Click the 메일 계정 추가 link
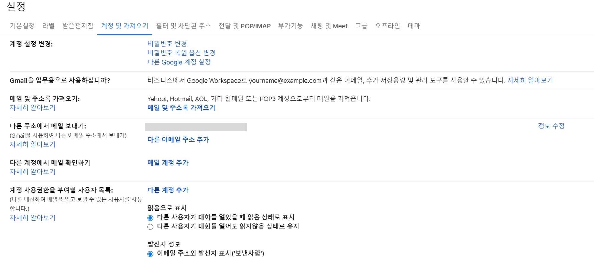Viewport: 594px width, 257px height. 168,163
